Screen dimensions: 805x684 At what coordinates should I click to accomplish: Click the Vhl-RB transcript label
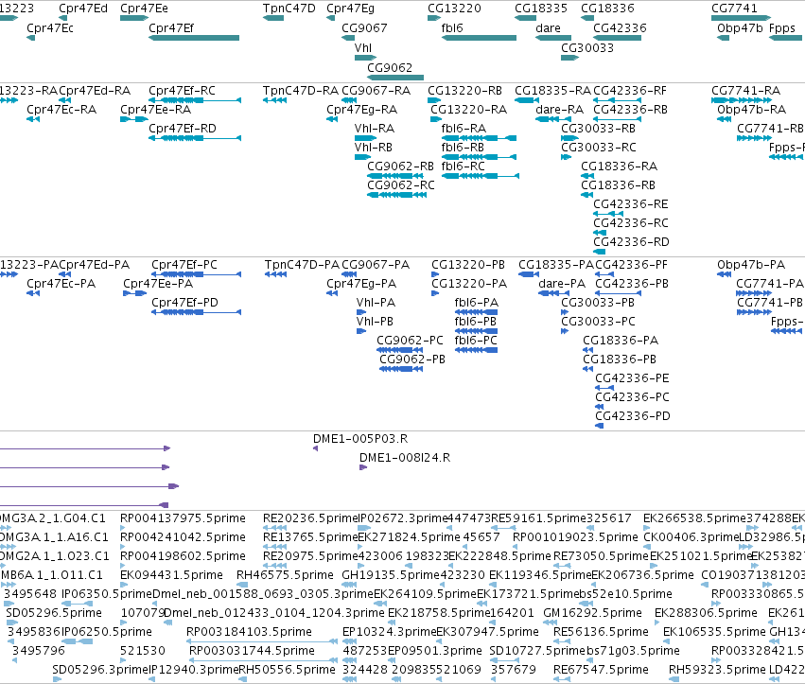[x=374, y=148]
